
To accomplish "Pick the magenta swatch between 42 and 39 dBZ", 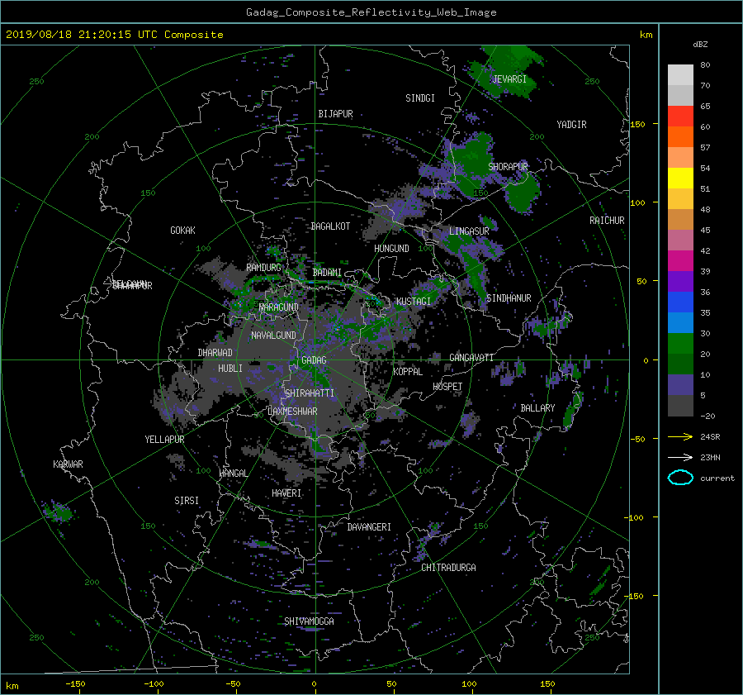I will [x=680, y=261].
